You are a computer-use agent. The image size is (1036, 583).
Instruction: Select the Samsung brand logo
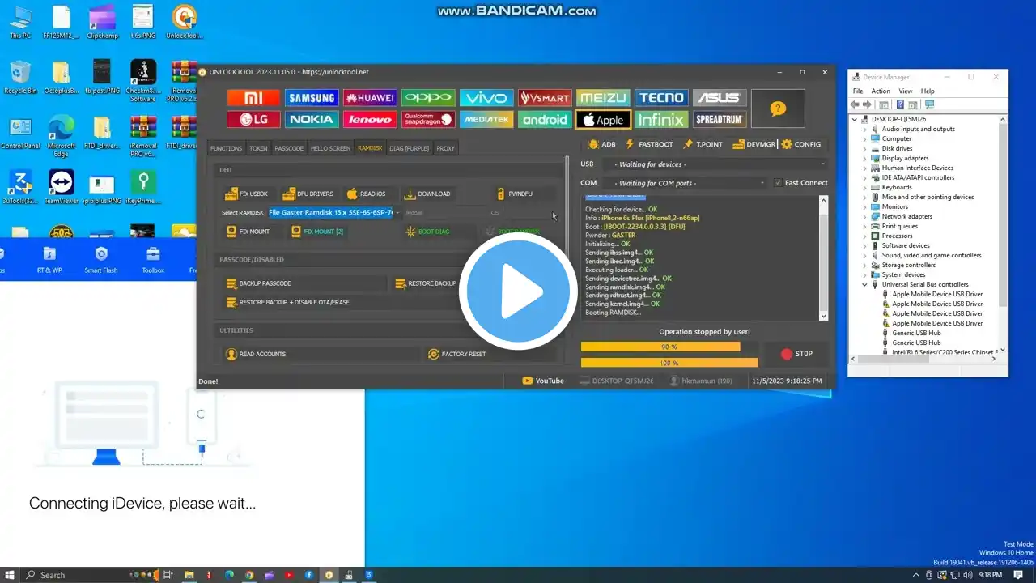tap(312, 98)
